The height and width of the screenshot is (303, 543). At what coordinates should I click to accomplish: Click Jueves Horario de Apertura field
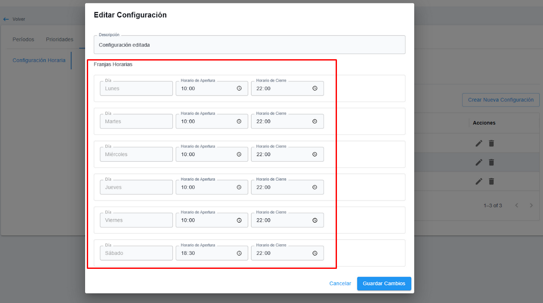point(212,187)
